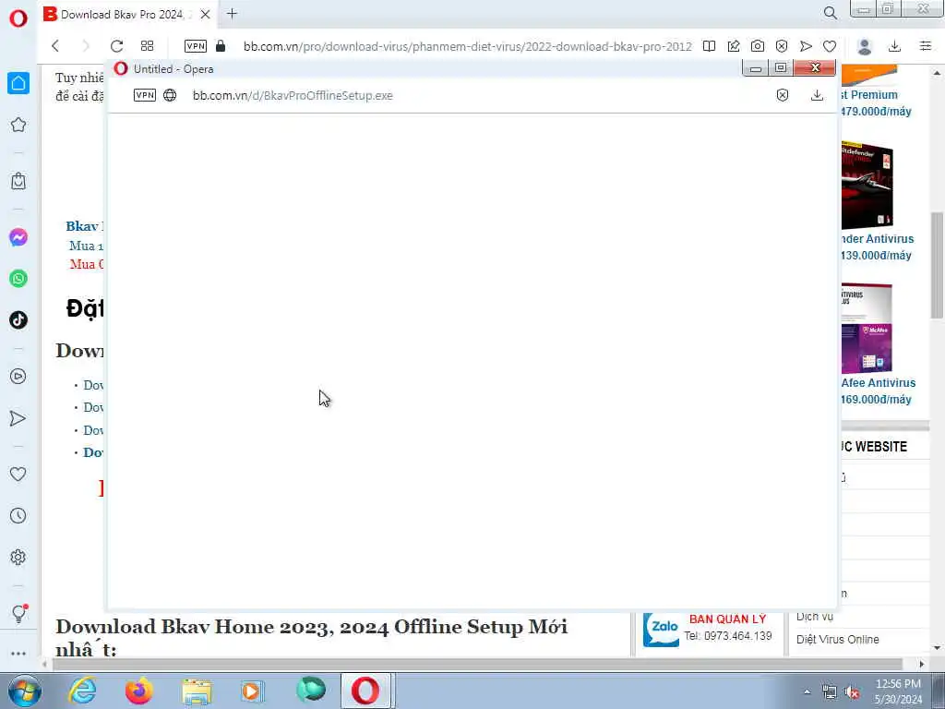This screenshot has width=945, height=709.
Task: Click the edit/share page icon
Action: click(734, 46)
